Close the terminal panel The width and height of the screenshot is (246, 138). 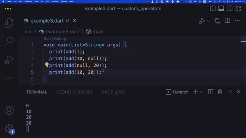tap(239, 92)
